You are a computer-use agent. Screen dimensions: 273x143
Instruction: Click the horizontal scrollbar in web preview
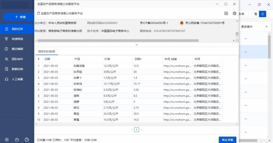point(118,41)
